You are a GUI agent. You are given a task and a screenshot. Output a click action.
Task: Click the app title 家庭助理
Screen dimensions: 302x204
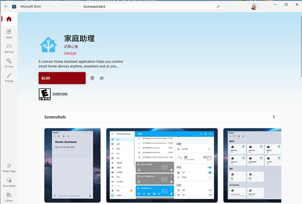[79, 39]
